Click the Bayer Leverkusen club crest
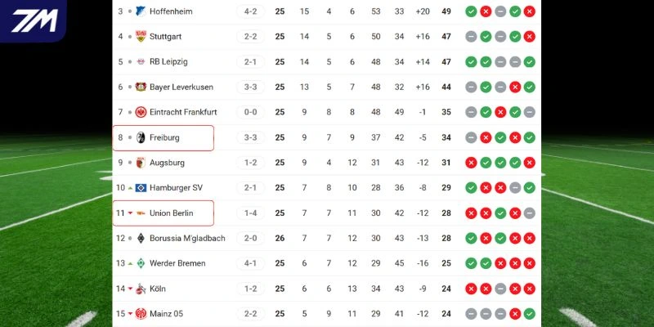This screenshot has width=654, height=327. (141, 87)
